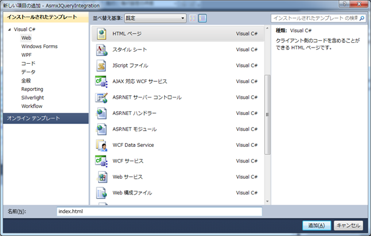The width and height of the screenshot is (371, 236).
Task: Pick the JScript ファイル icon
Action: 101,66
